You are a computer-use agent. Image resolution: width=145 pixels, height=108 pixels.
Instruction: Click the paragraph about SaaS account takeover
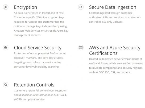[40, 60]
